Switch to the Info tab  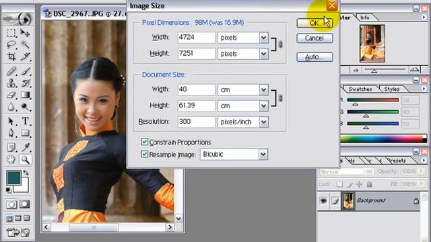(x=365, y=17)
